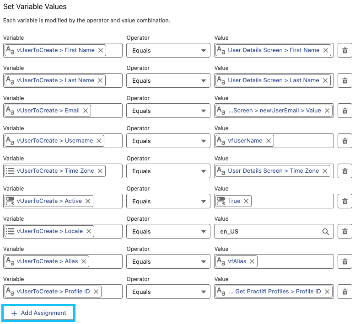
Task: Delete the First Name assignment row
Action: pos(345,51)
